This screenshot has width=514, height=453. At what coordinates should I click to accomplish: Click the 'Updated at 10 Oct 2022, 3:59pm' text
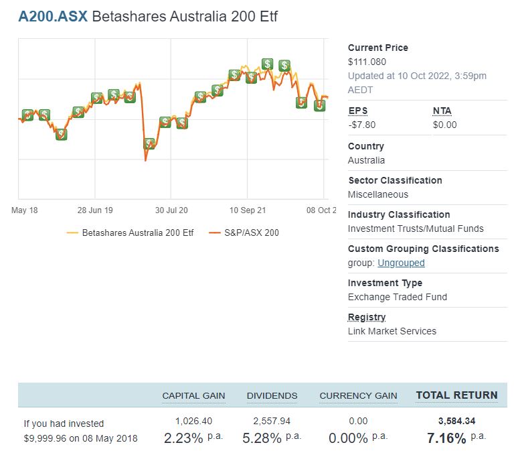pyautogui.click(x=417, y=76)
